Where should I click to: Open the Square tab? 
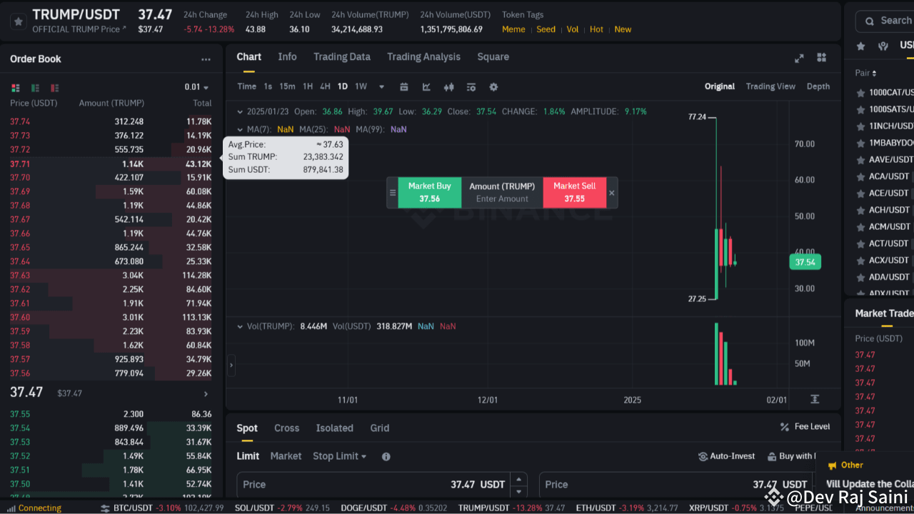pos(493,56)
